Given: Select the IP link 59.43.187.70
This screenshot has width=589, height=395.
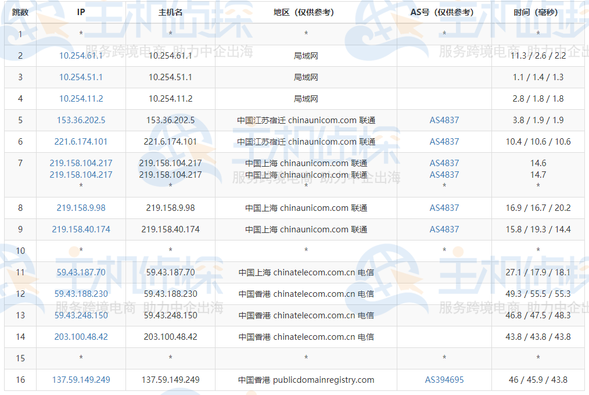Looking at the screenshot, I should [x=81, y=271].
